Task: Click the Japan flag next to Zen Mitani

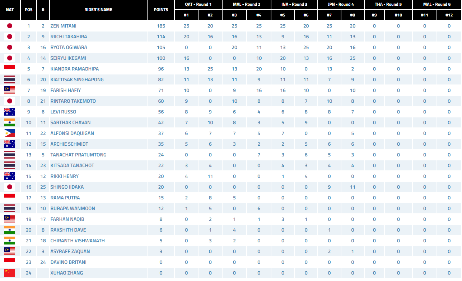Action: 10,26
